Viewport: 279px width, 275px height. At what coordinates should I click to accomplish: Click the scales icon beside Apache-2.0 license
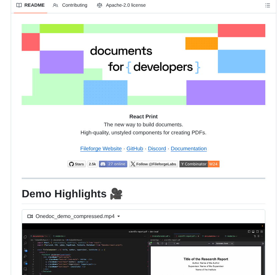[x=99, y=5]
